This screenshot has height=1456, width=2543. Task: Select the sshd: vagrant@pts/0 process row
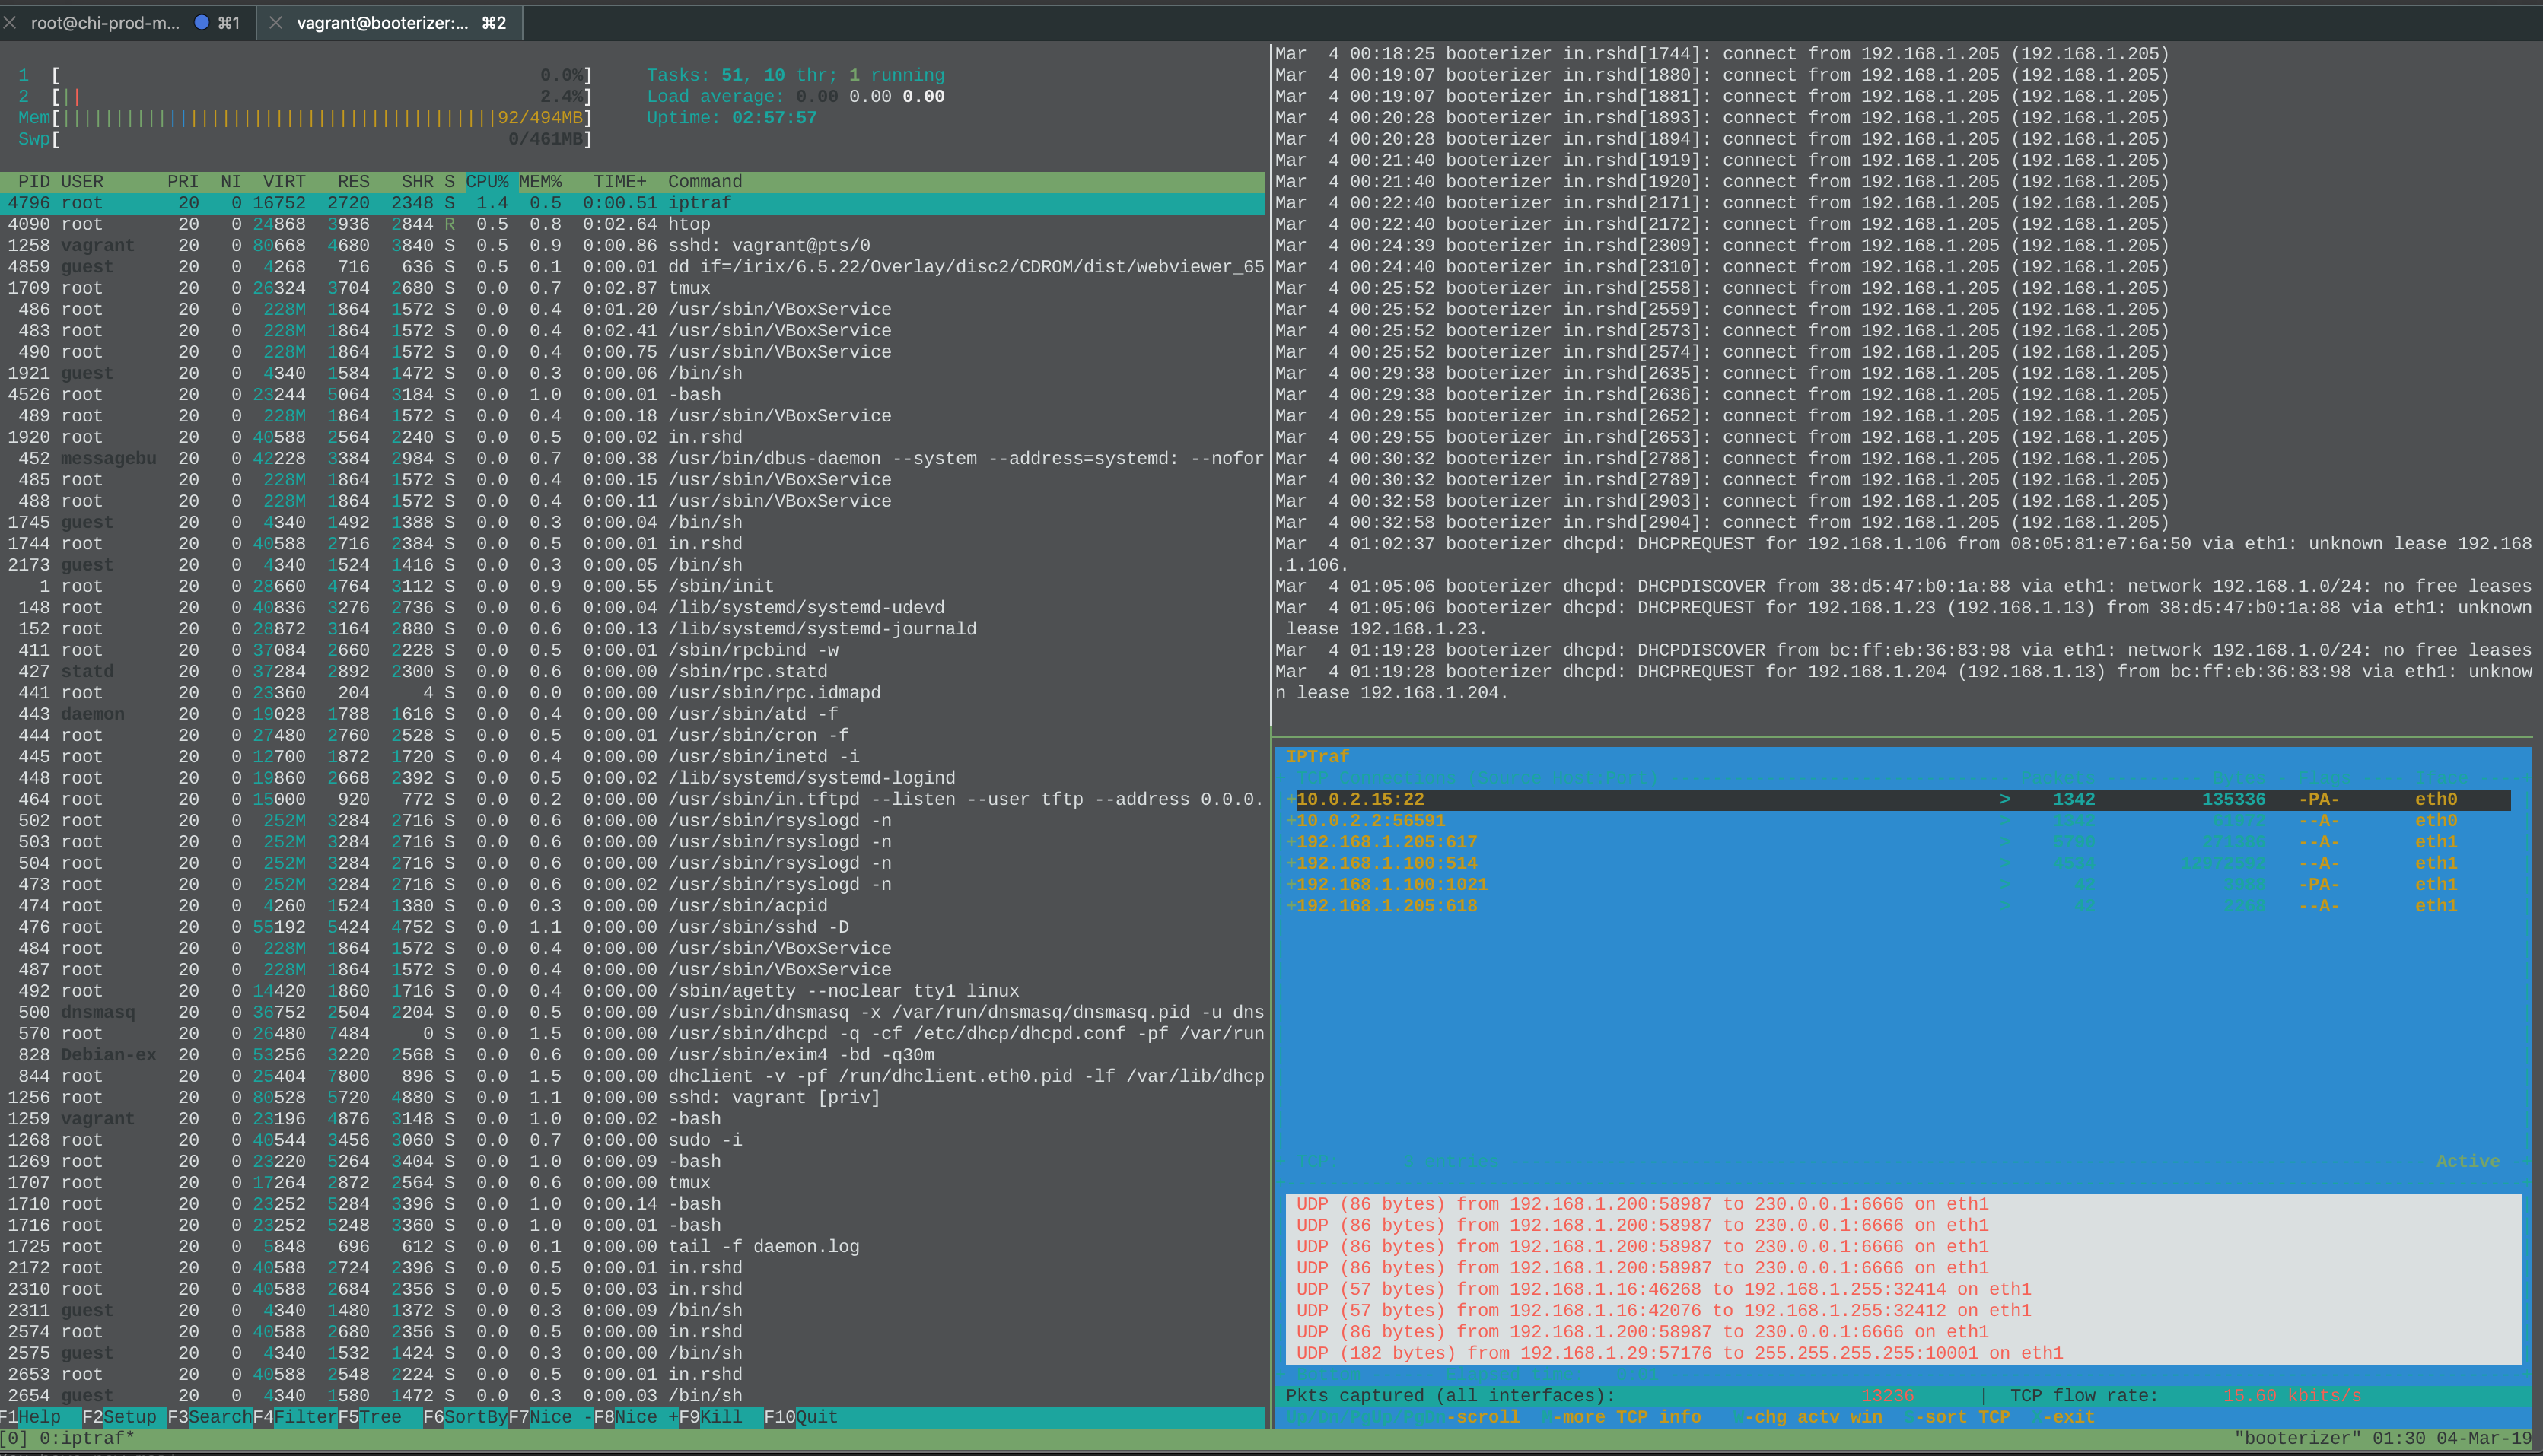point(632,245)
